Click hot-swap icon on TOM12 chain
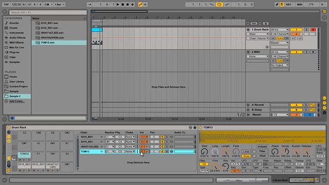Viewport: 329px width, 185px height. (171, 152)
